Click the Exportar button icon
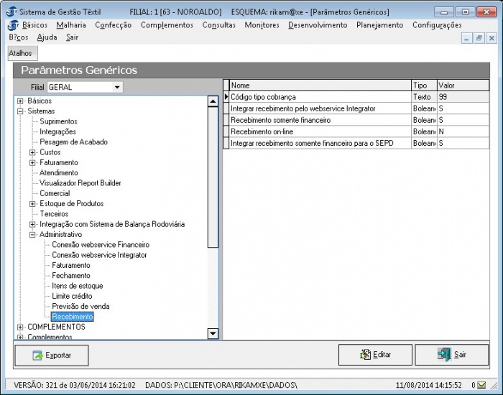 37,355
